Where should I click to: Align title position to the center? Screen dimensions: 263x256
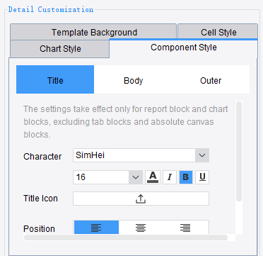pos(141,228)
